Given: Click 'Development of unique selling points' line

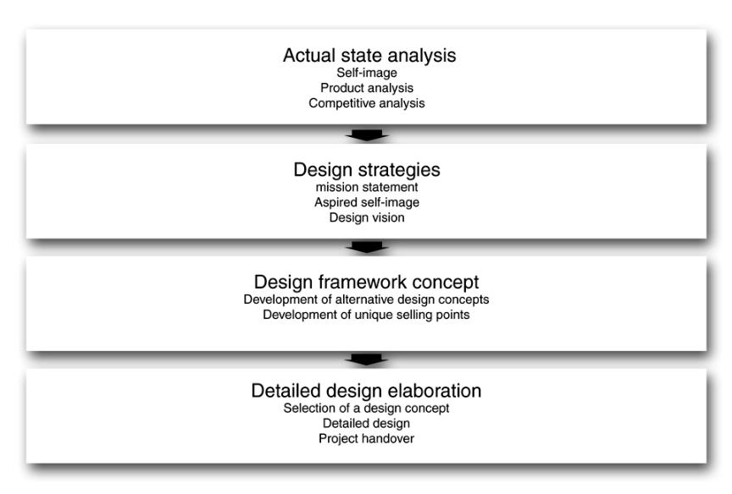Looking at the screenshot, I should [367, 315].
